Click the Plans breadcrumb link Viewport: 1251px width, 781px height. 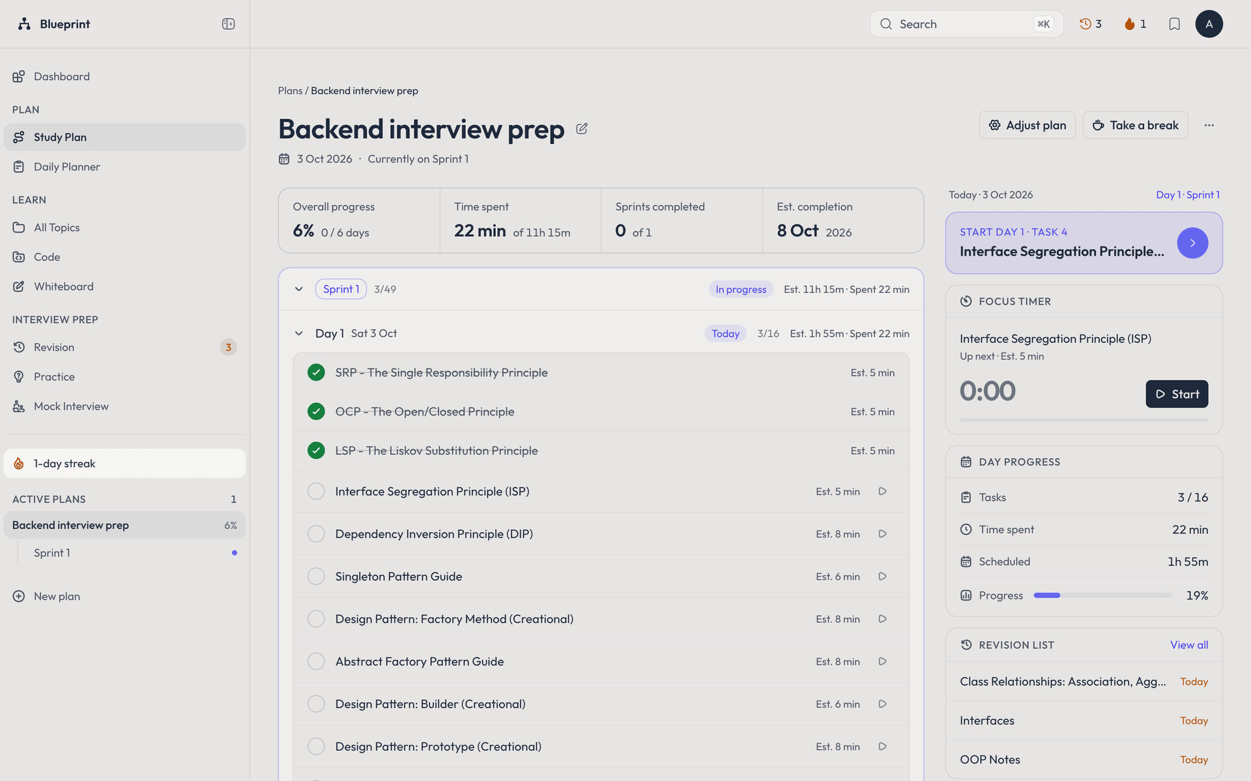coord(290,90)
